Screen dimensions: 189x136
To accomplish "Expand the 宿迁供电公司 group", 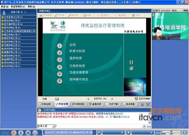I will (2, 20).
